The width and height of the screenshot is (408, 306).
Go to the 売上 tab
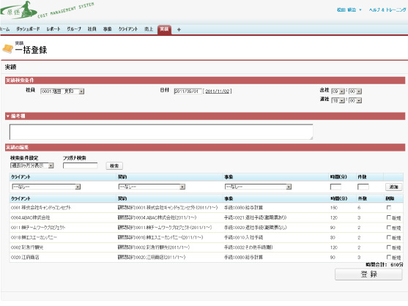pos(149,29)
